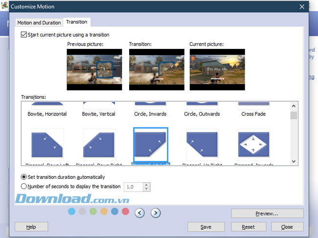Click the Reset button
The width and height of the screenshot is (318, 238).
coord(249,227)
